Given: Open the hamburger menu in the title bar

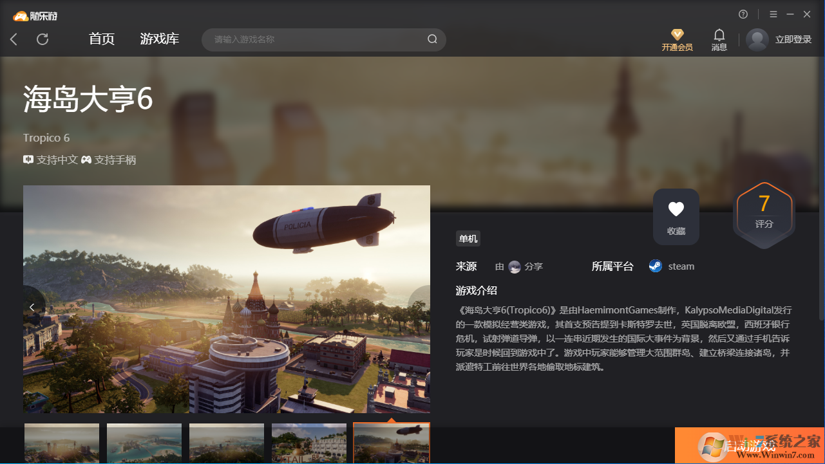Looking at the screenshot, I should coord(773,14).
